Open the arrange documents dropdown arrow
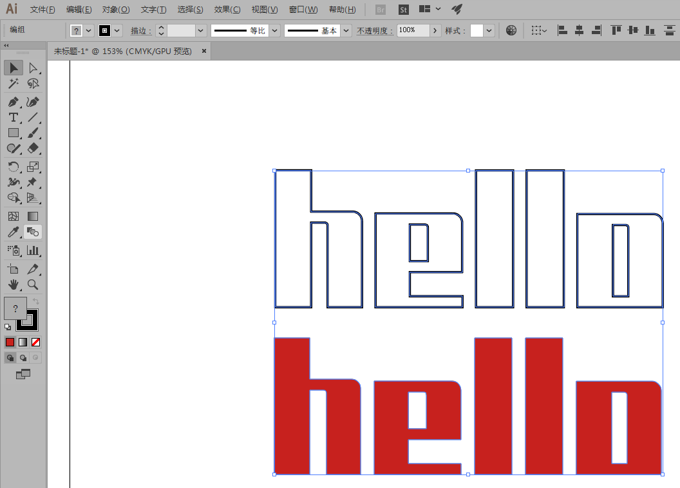 tap(438, 8)
